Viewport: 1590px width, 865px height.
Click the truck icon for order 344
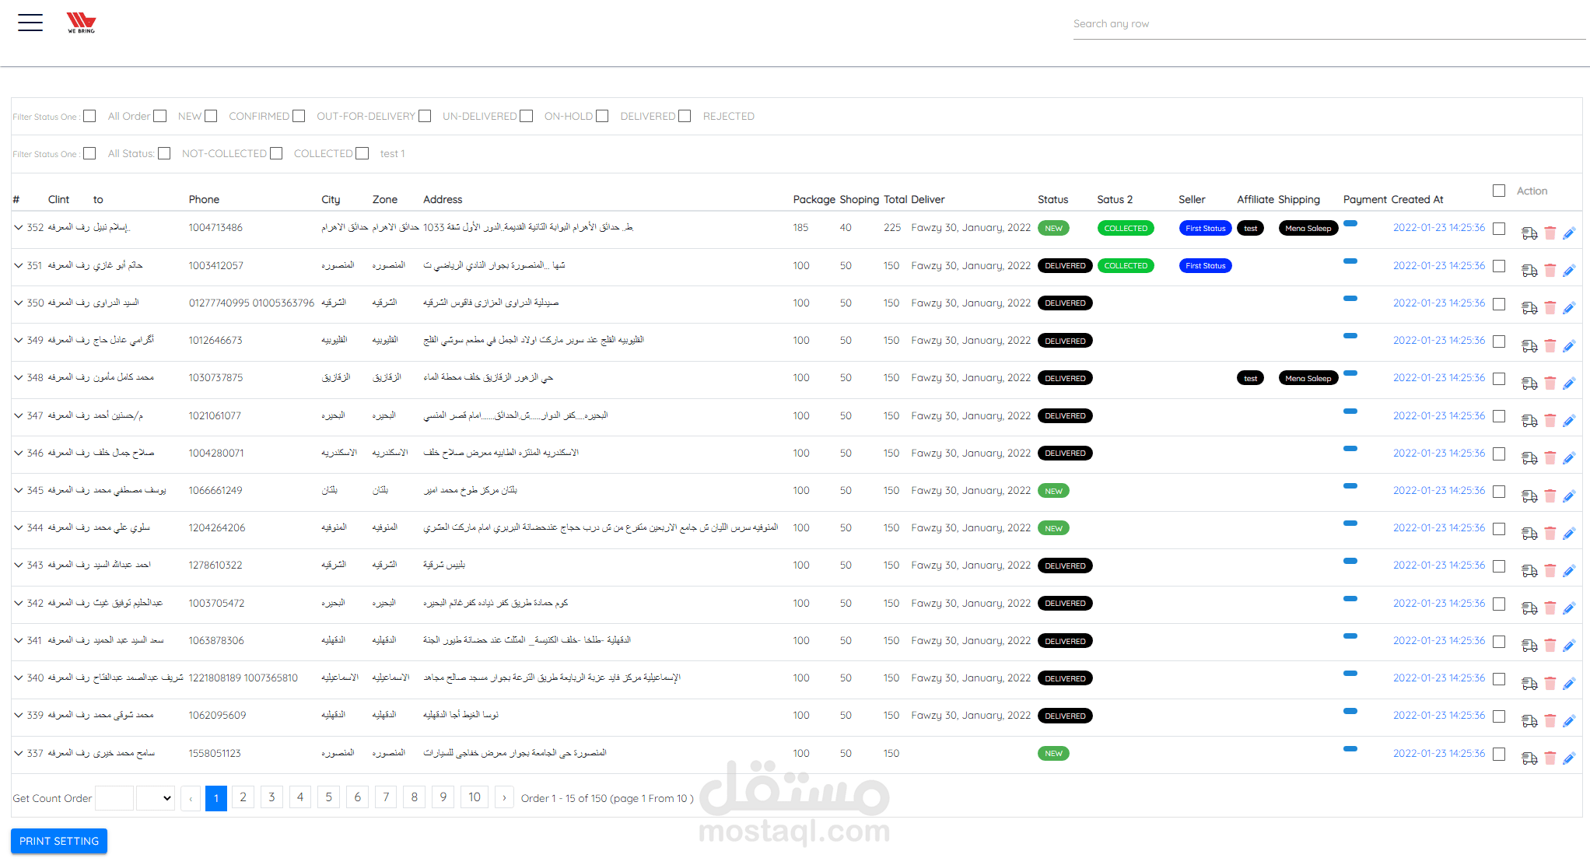point(1529,533)
